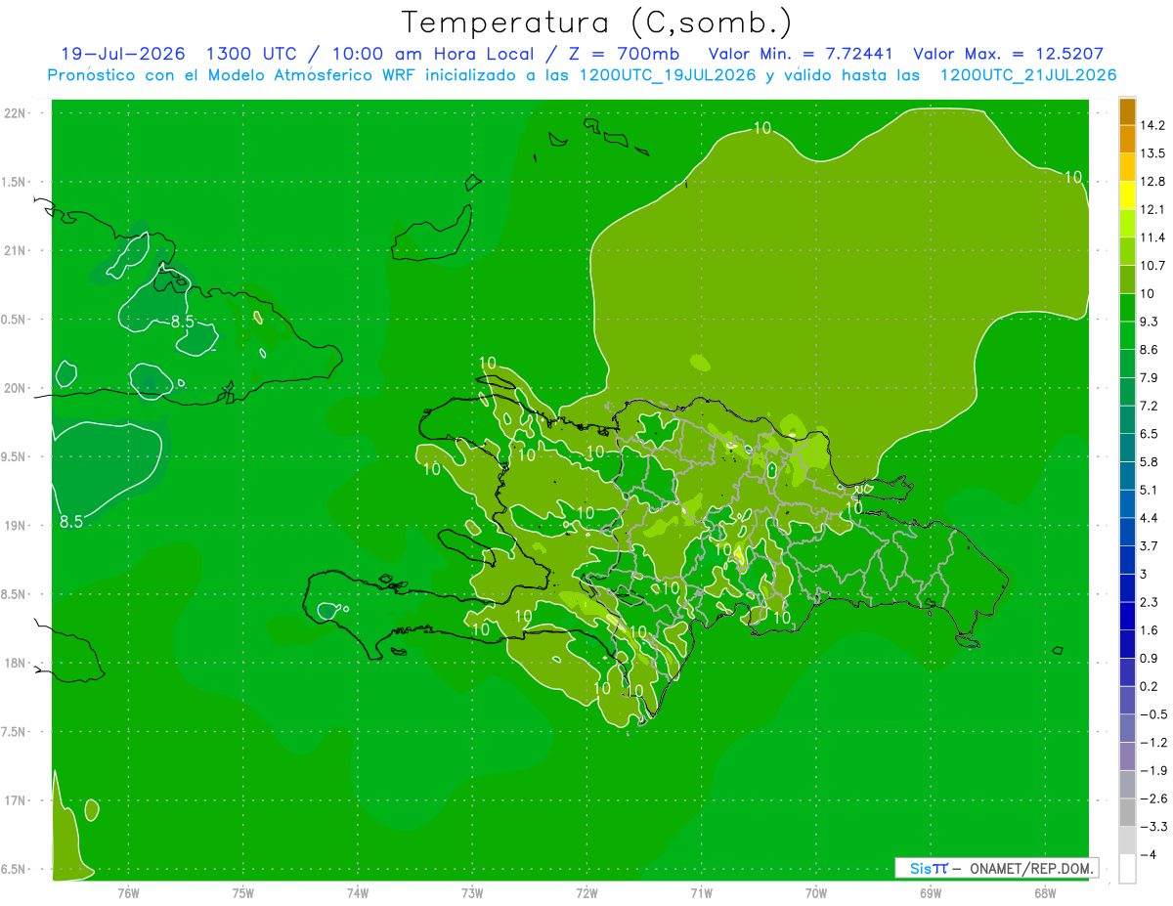Click the 18N latitude axis label
The image size is (1173, 906).
tap(16, 664)
